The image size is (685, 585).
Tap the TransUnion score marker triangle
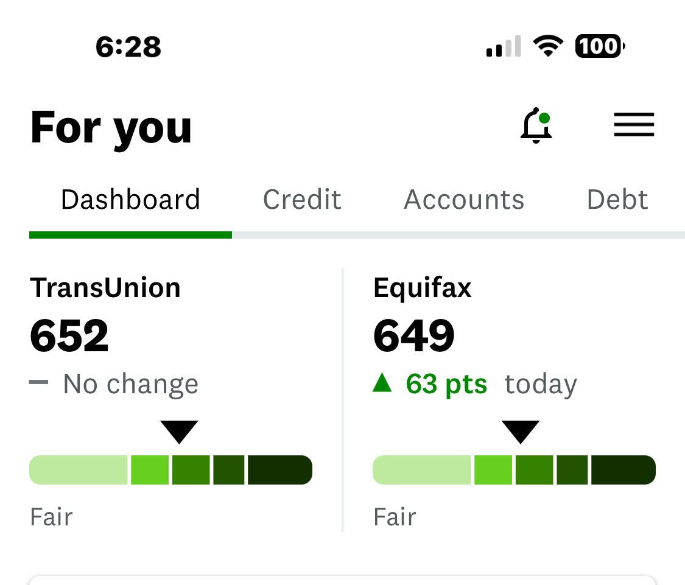(x=179, y=432)
